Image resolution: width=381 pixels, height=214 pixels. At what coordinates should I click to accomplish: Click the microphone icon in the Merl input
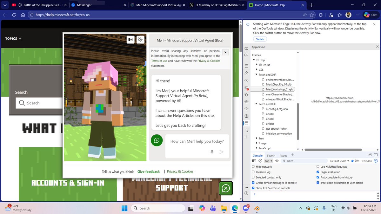pos(212,152)
